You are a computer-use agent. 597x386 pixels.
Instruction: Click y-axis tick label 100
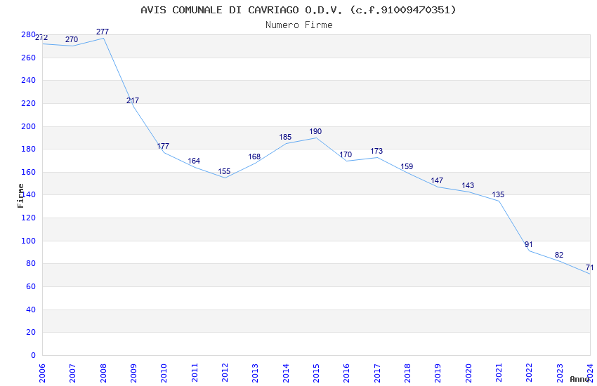[29, 241]
